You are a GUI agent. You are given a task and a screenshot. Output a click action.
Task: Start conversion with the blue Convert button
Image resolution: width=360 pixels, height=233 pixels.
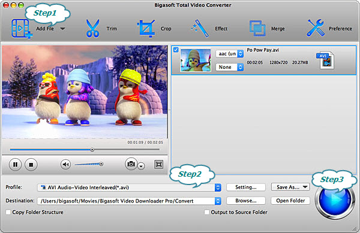(x=335, y=200)
